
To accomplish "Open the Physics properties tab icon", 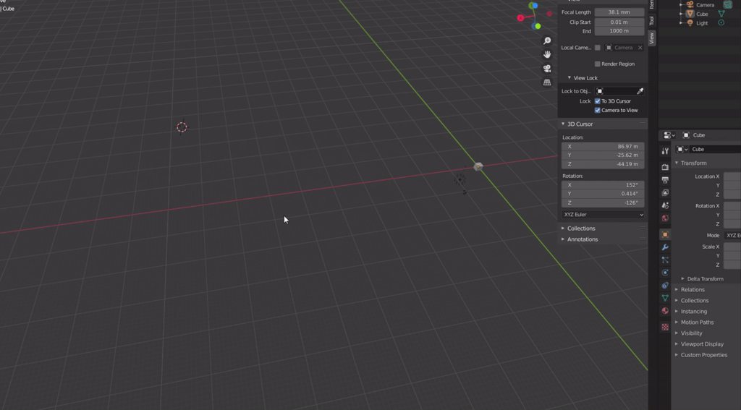I will click(665, 273).
